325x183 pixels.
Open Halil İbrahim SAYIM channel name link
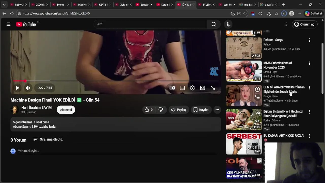coord(37,108)
